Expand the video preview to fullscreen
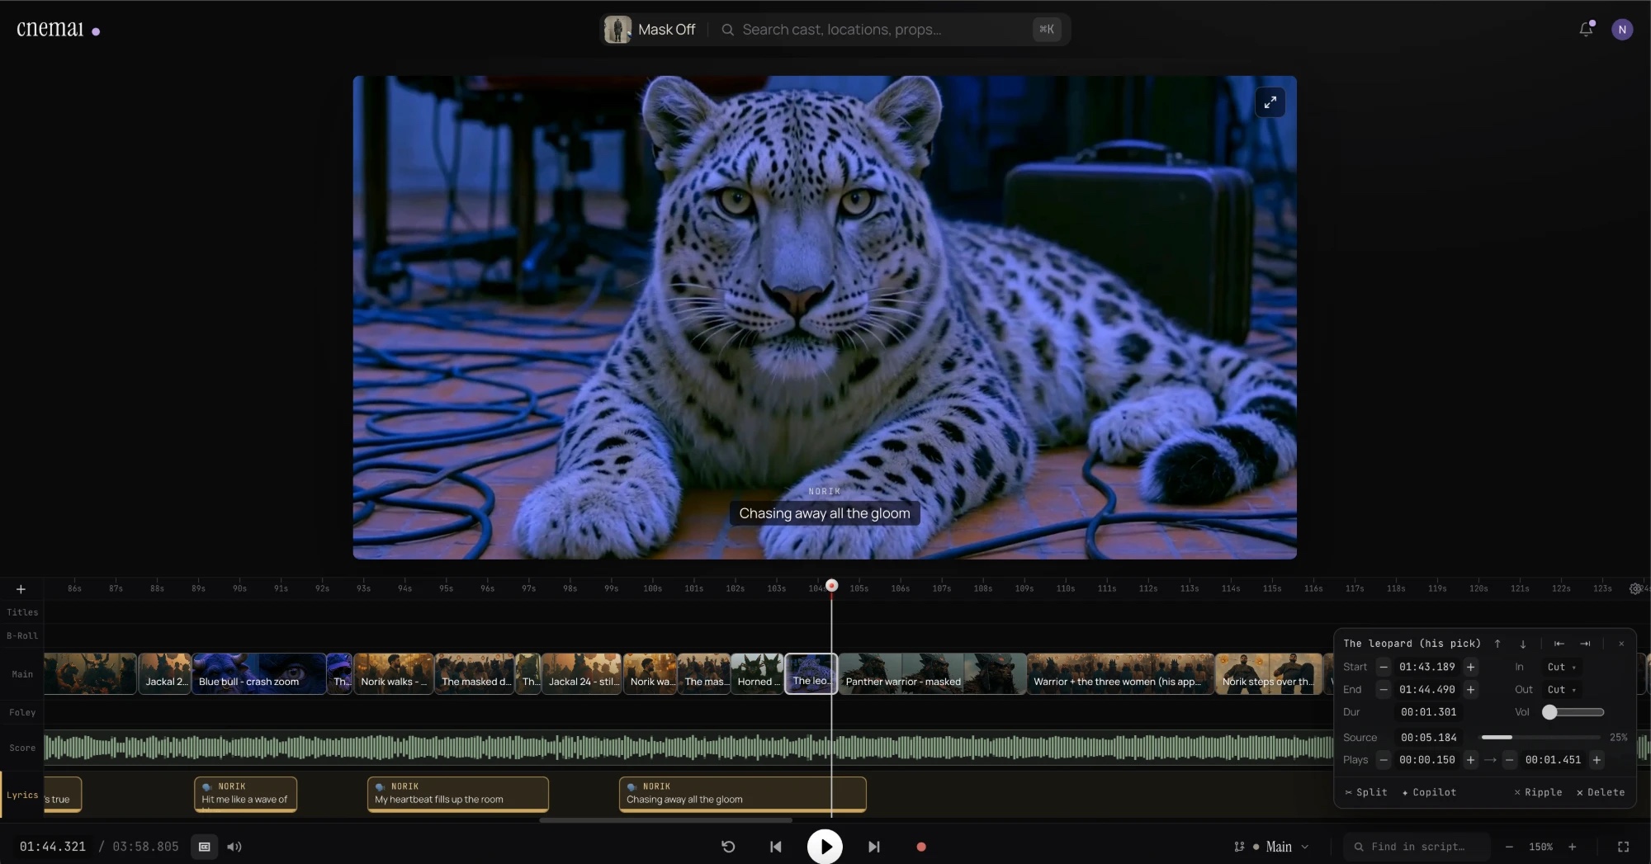 point(1270,102)
